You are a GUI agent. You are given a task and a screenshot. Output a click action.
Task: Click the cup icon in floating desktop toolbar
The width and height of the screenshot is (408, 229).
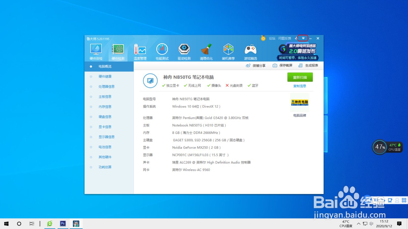[390, 200]
